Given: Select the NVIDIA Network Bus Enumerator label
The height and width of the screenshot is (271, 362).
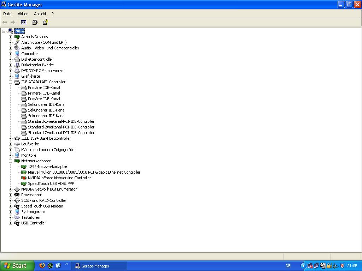Looking at the screenshot, I should pos(49,189).
